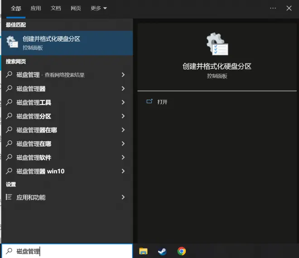Switch to the 应用 tab

coord(36,8)
